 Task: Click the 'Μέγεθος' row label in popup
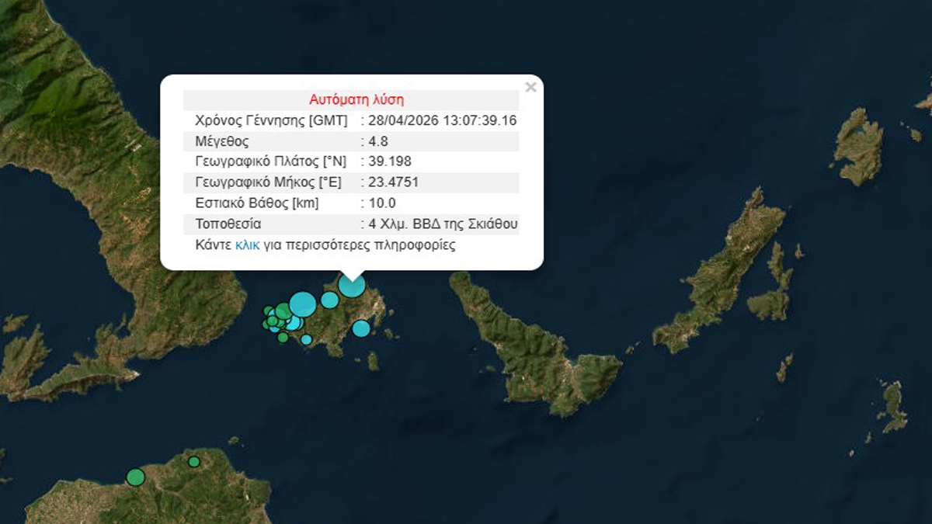click(x=221, y=141)
